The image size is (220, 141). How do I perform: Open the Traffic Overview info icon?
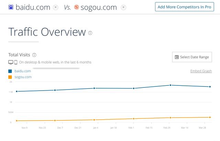(x=90, y=33)
